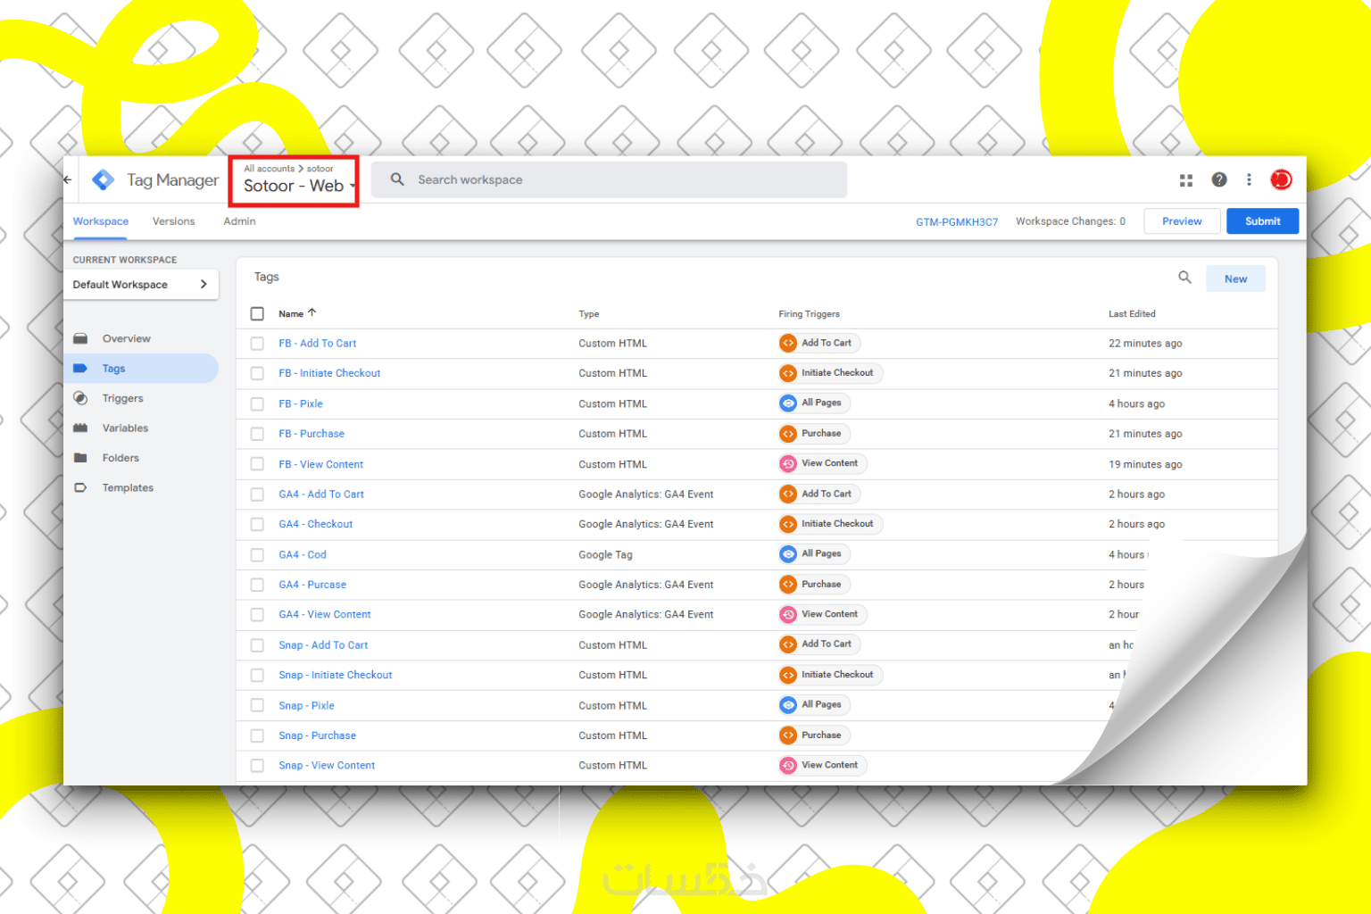This screenshot has height=914, width=1371.
Task: Open the GTM-PGMKH3C7 container ID link
Action: pyautogui.click(x=957, y=222)
